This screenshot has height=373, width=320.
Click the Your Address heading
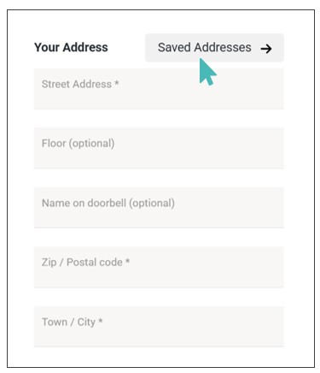pos(71,47)
